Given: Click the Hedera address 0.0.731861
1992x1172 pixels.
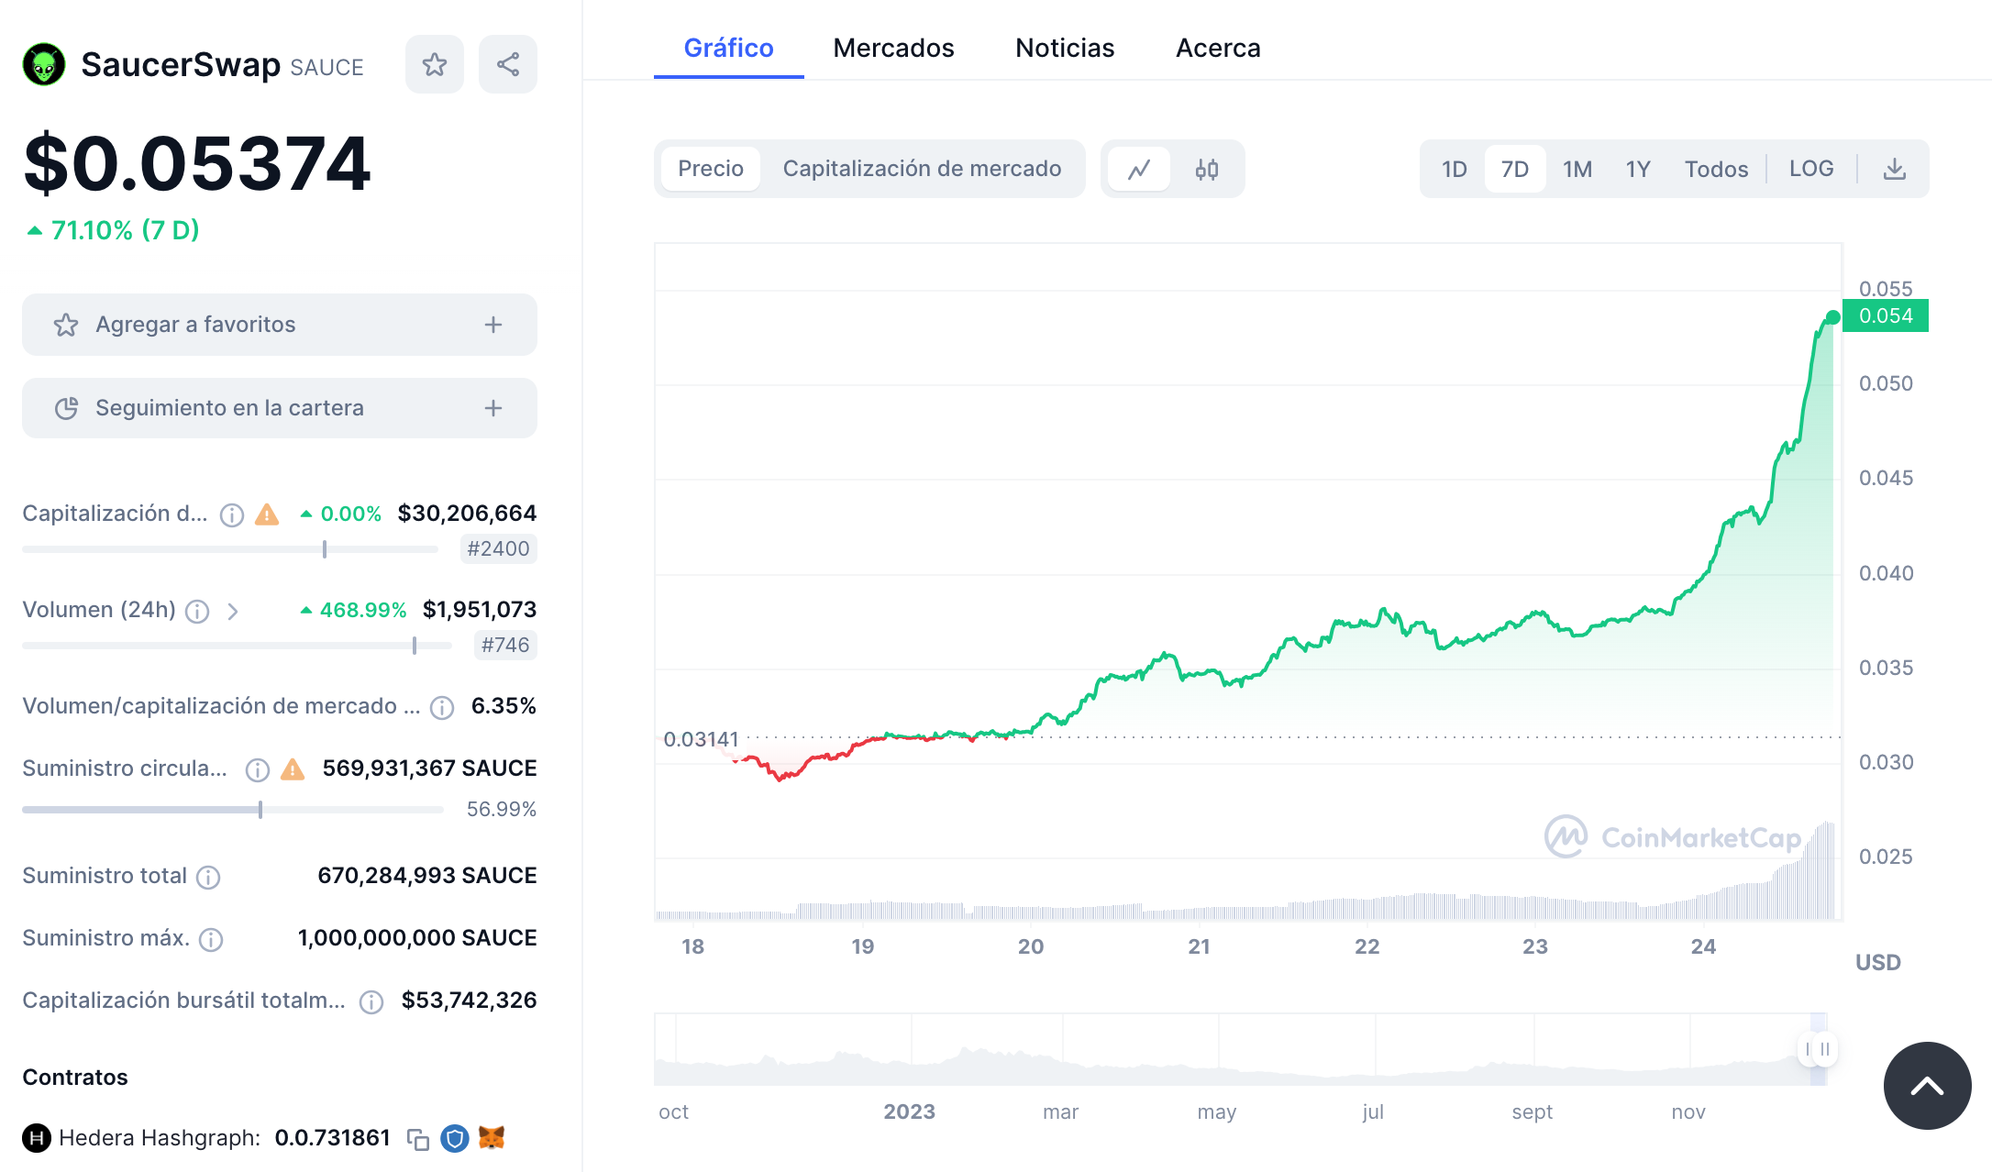Looking at the screenshot, I should (332, 1138).
